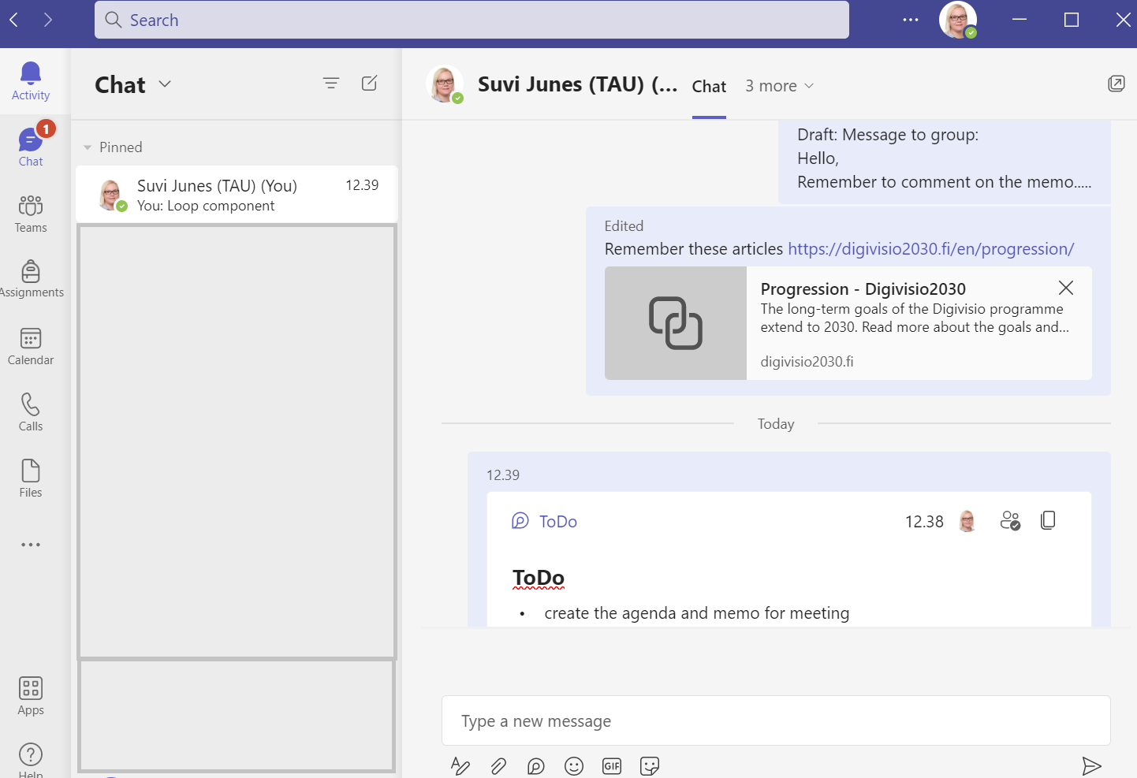Collapse the Pinned chats section
Viewport: 1137px width, 778px height.
point(88,147)
